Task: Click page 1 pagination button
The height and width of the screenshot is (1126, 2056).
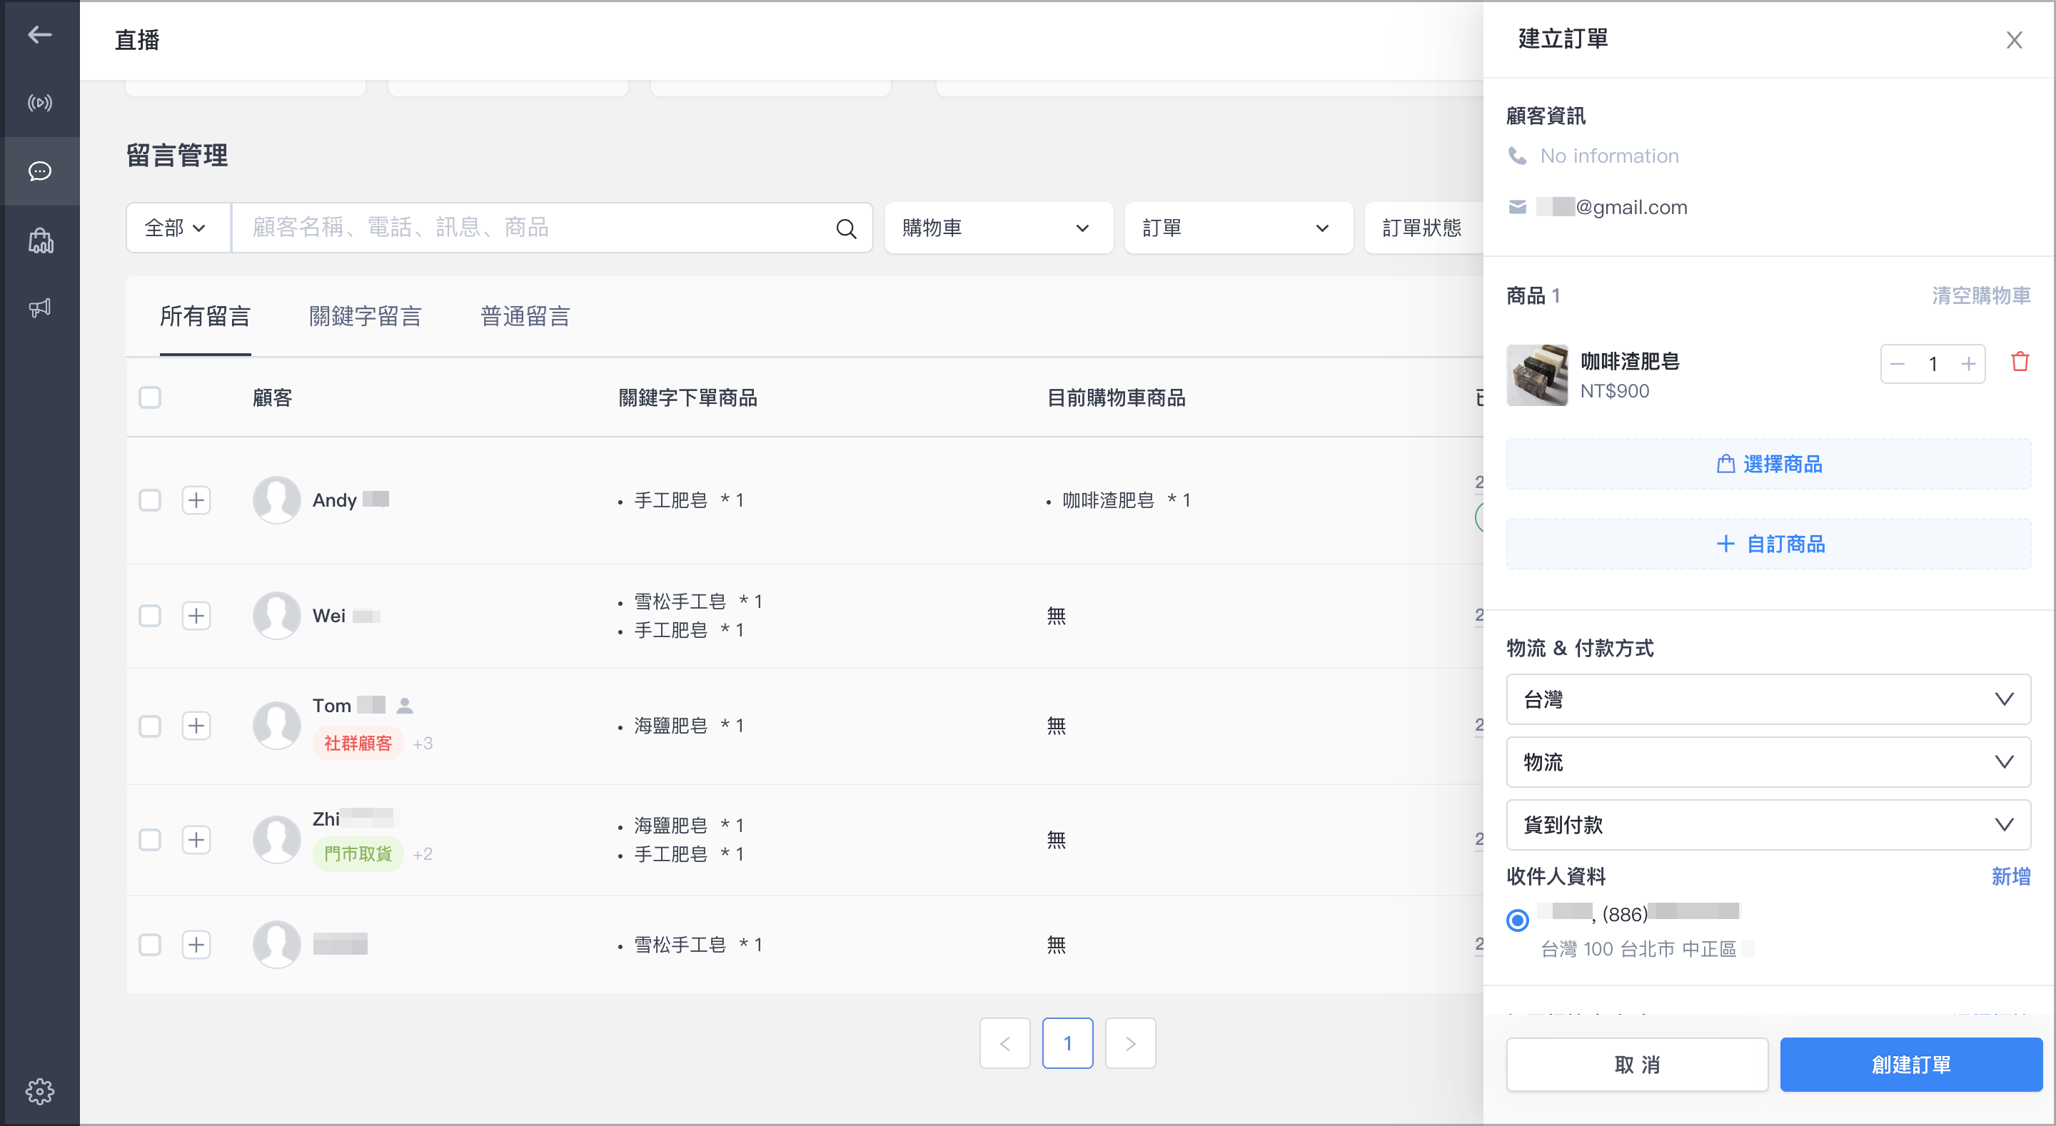Action: click(x=1067, y=1043)
